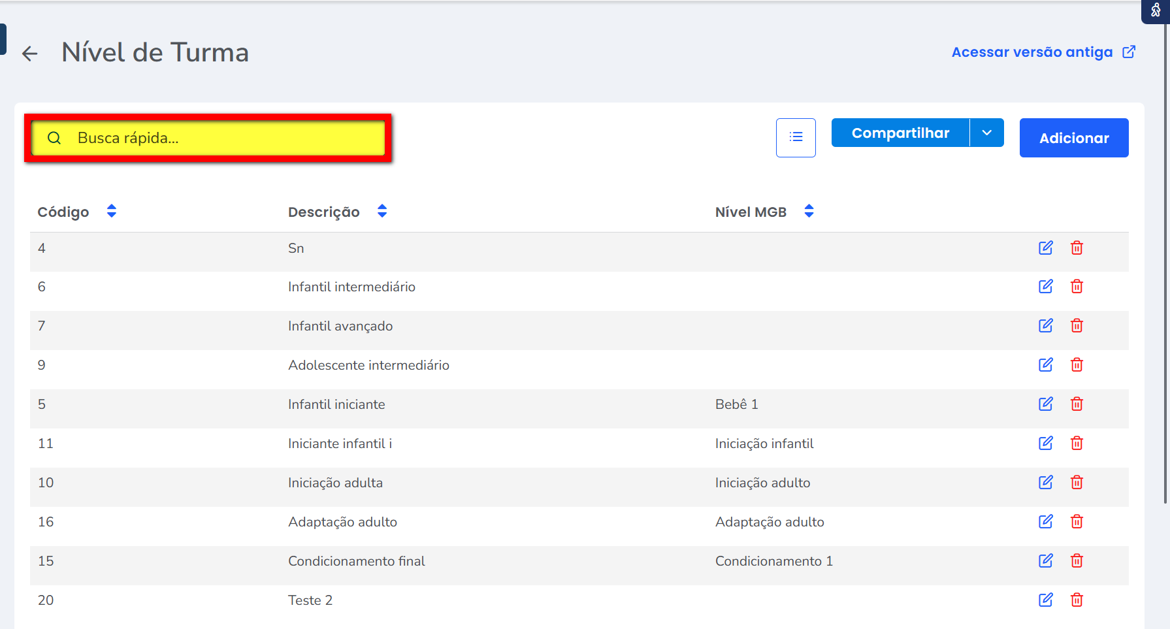1170x629 pixels.
Task: Edit the Infantil iniciante row
Action: pyautogui.click(x=1045, y=404)
